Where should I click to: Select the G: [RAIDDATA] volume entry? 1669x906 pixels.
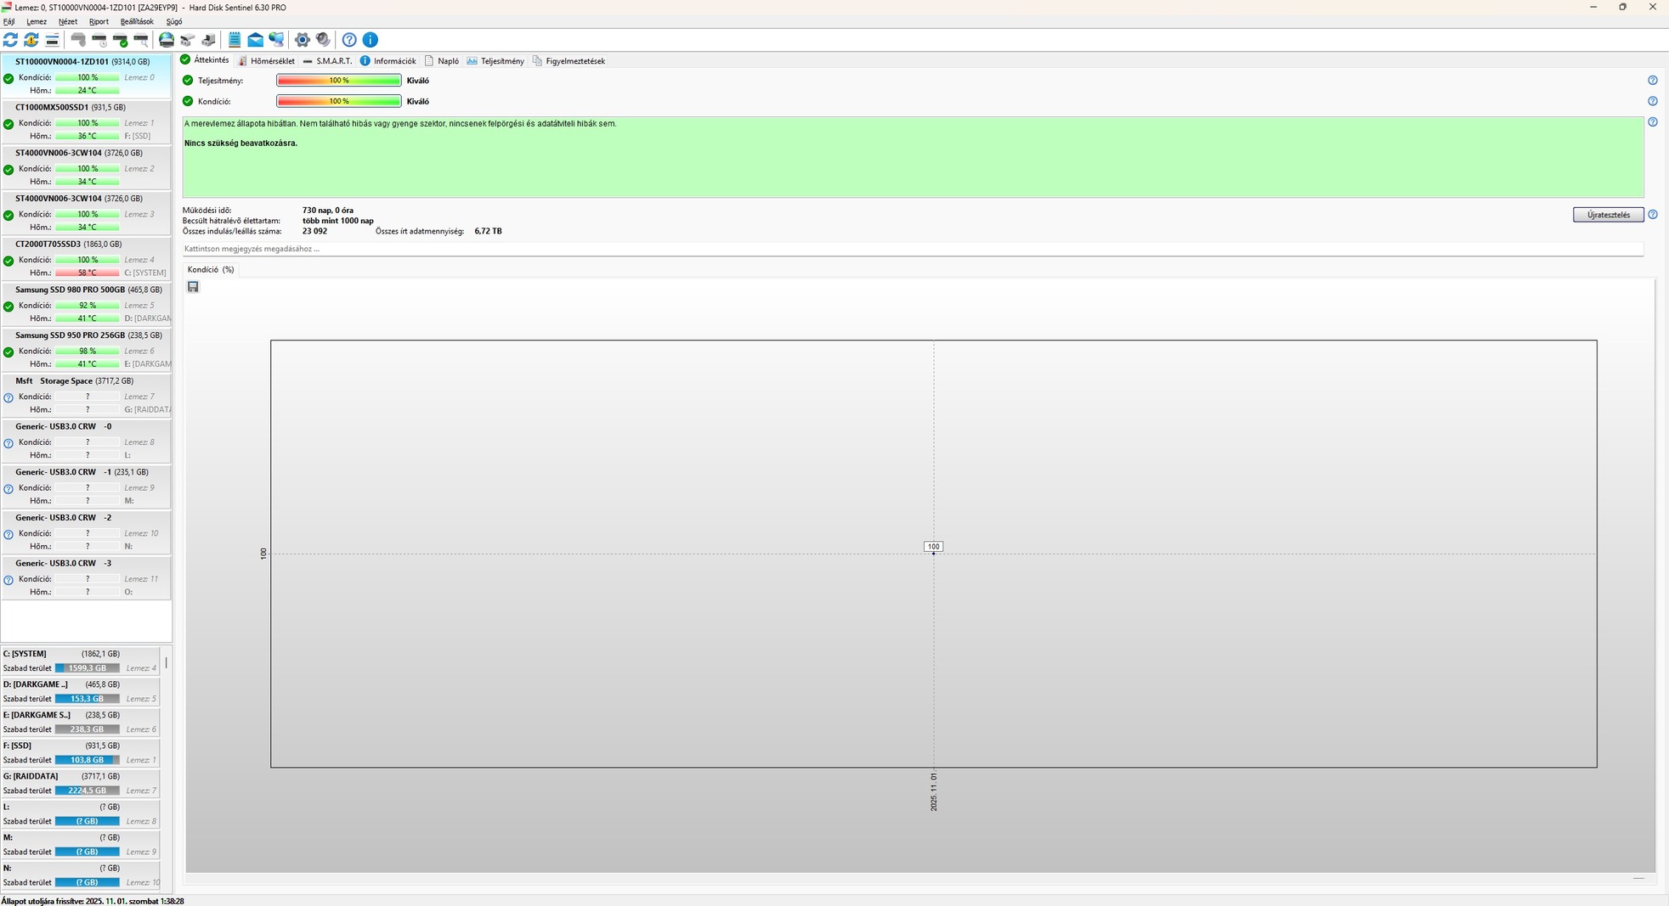(81, 783)
